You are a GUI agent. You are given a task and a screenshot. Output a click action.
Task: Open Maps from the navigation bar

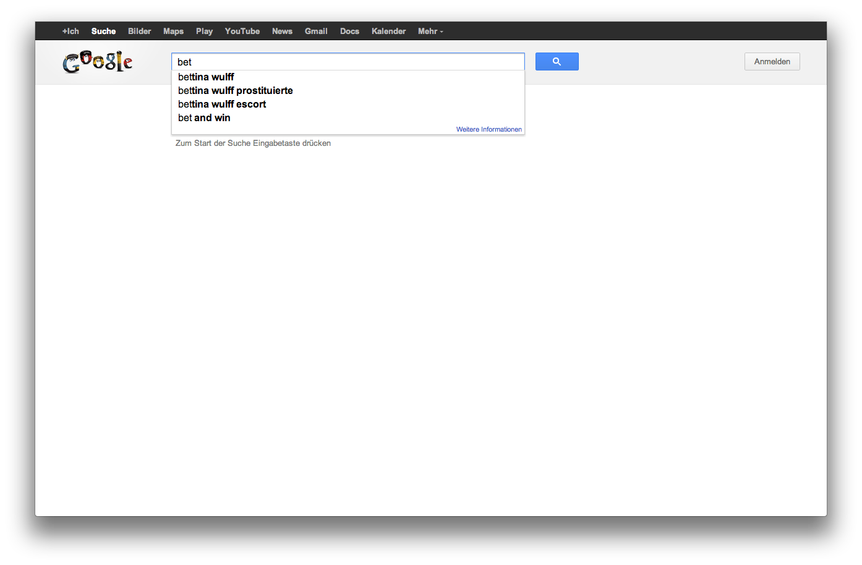tap(173, 32)
